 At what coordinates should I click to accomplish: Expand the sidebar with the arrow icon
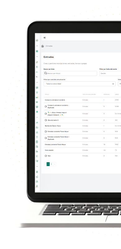click(x=44, y=38)
